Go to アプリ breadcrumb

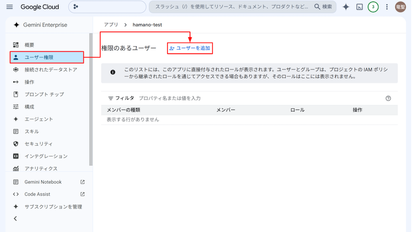(111, 25)
